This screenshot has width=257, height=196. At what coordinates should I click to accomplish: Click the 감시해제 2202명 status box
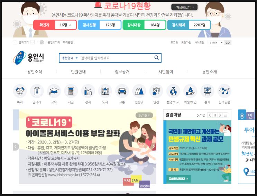(189, 25)
